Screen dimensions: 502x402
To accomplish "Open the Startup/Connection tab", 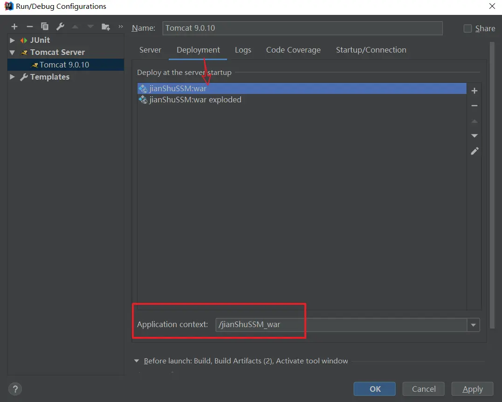I will [371, 50].
